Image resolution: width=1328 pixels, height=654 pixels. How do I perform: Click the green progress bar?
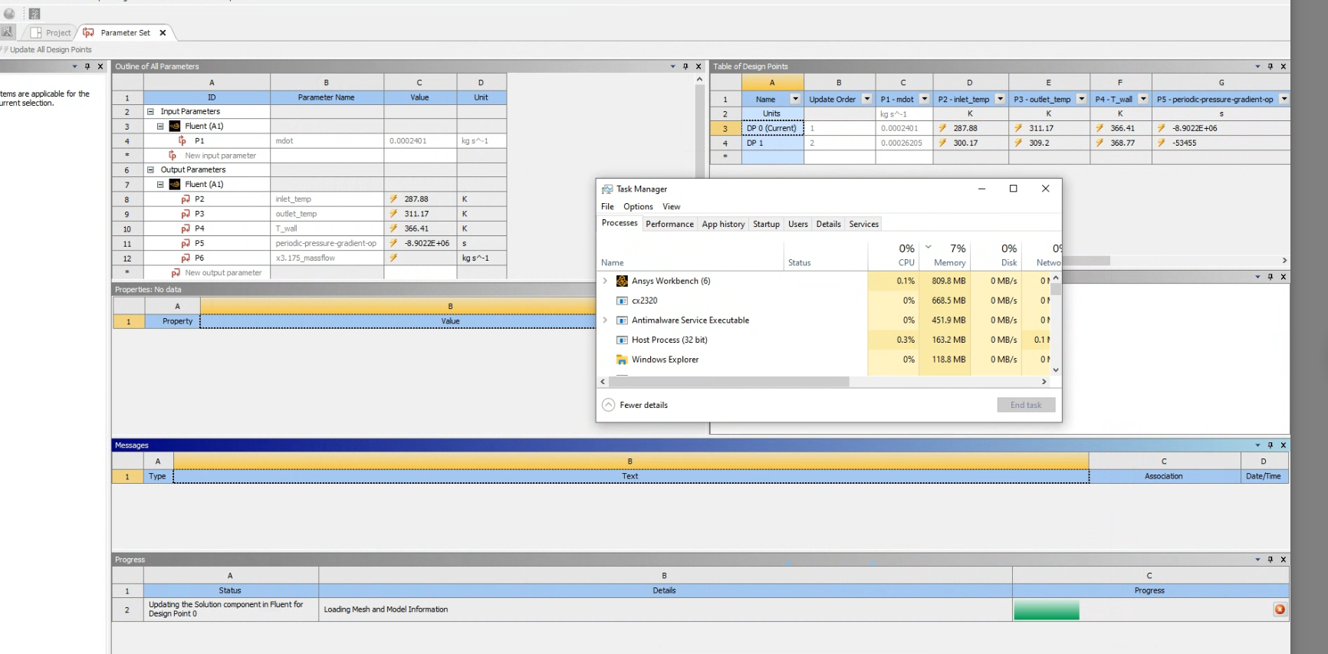click(1046, 610)
